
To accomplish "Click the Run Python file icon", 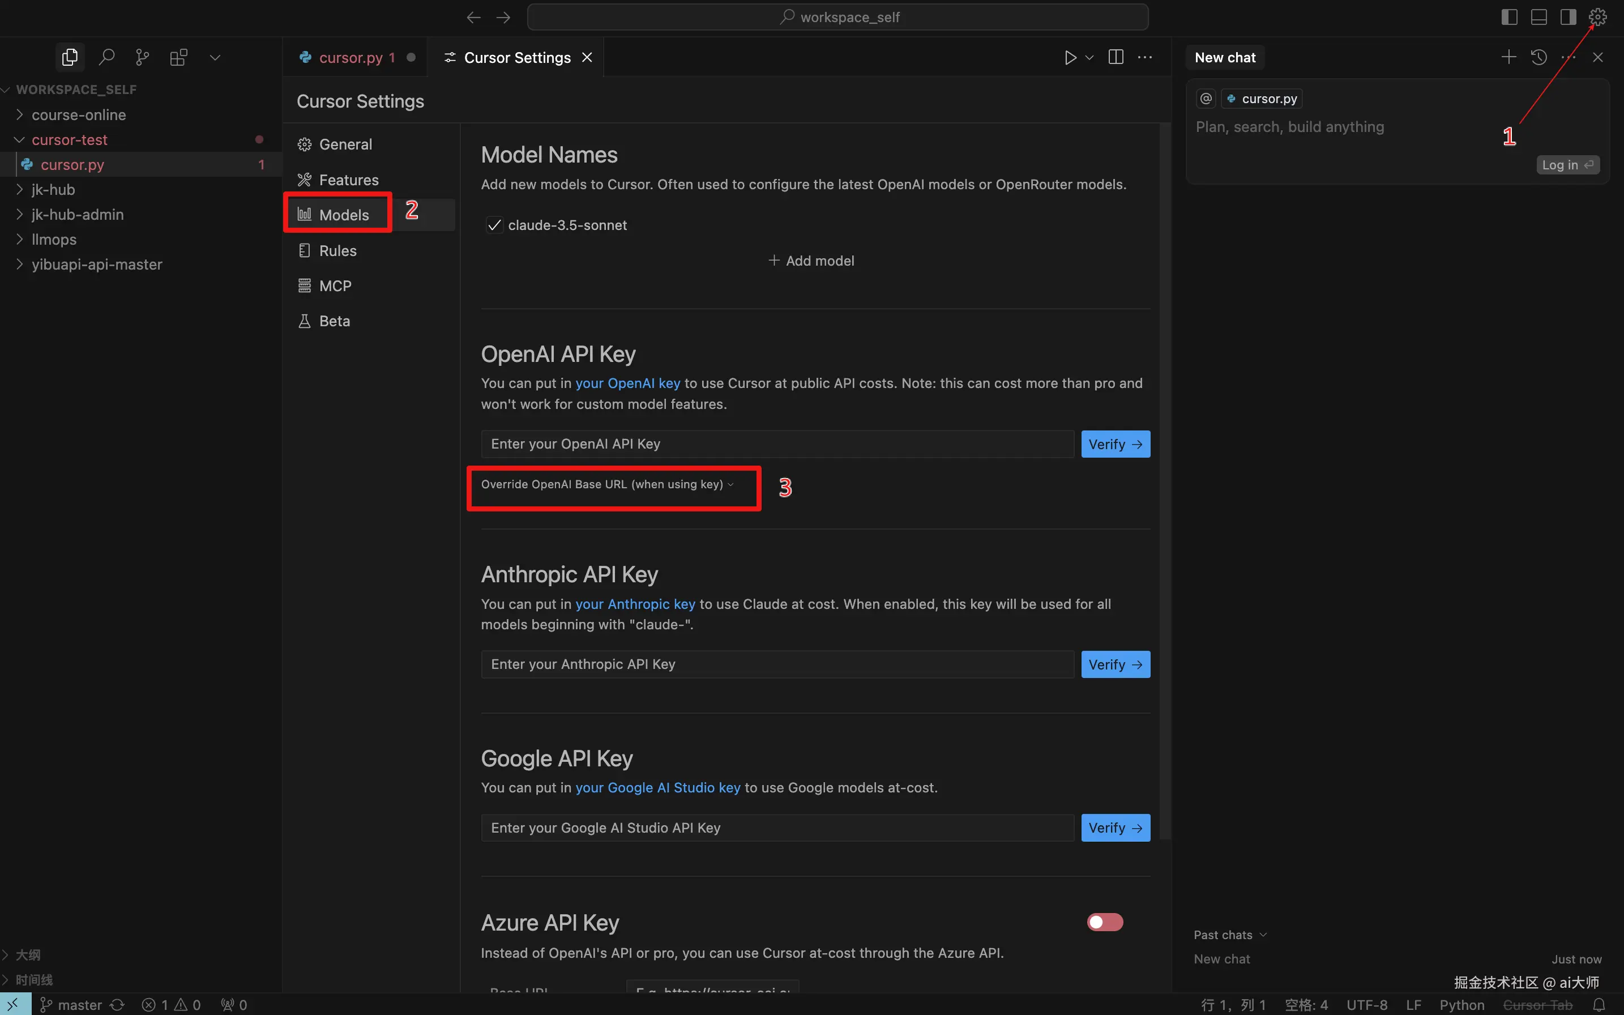I will pos(1070,58).
